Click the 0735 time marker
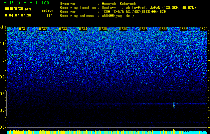The height and width of the screenshot is (134, 210). pyautogui.click(x=103, y=29)
